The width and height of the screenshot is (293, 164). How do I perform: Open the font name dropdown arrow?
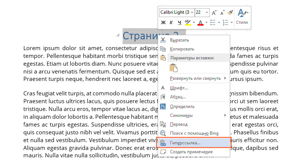tap(192, 13)
